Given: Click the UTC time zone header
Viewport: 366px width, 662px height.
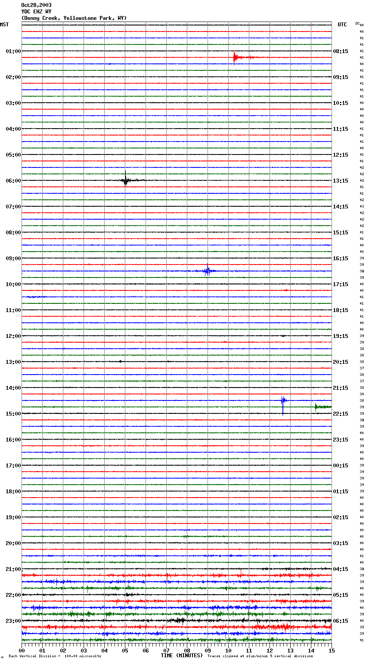Looking at the screenshot, I should [x=342, y=25].
